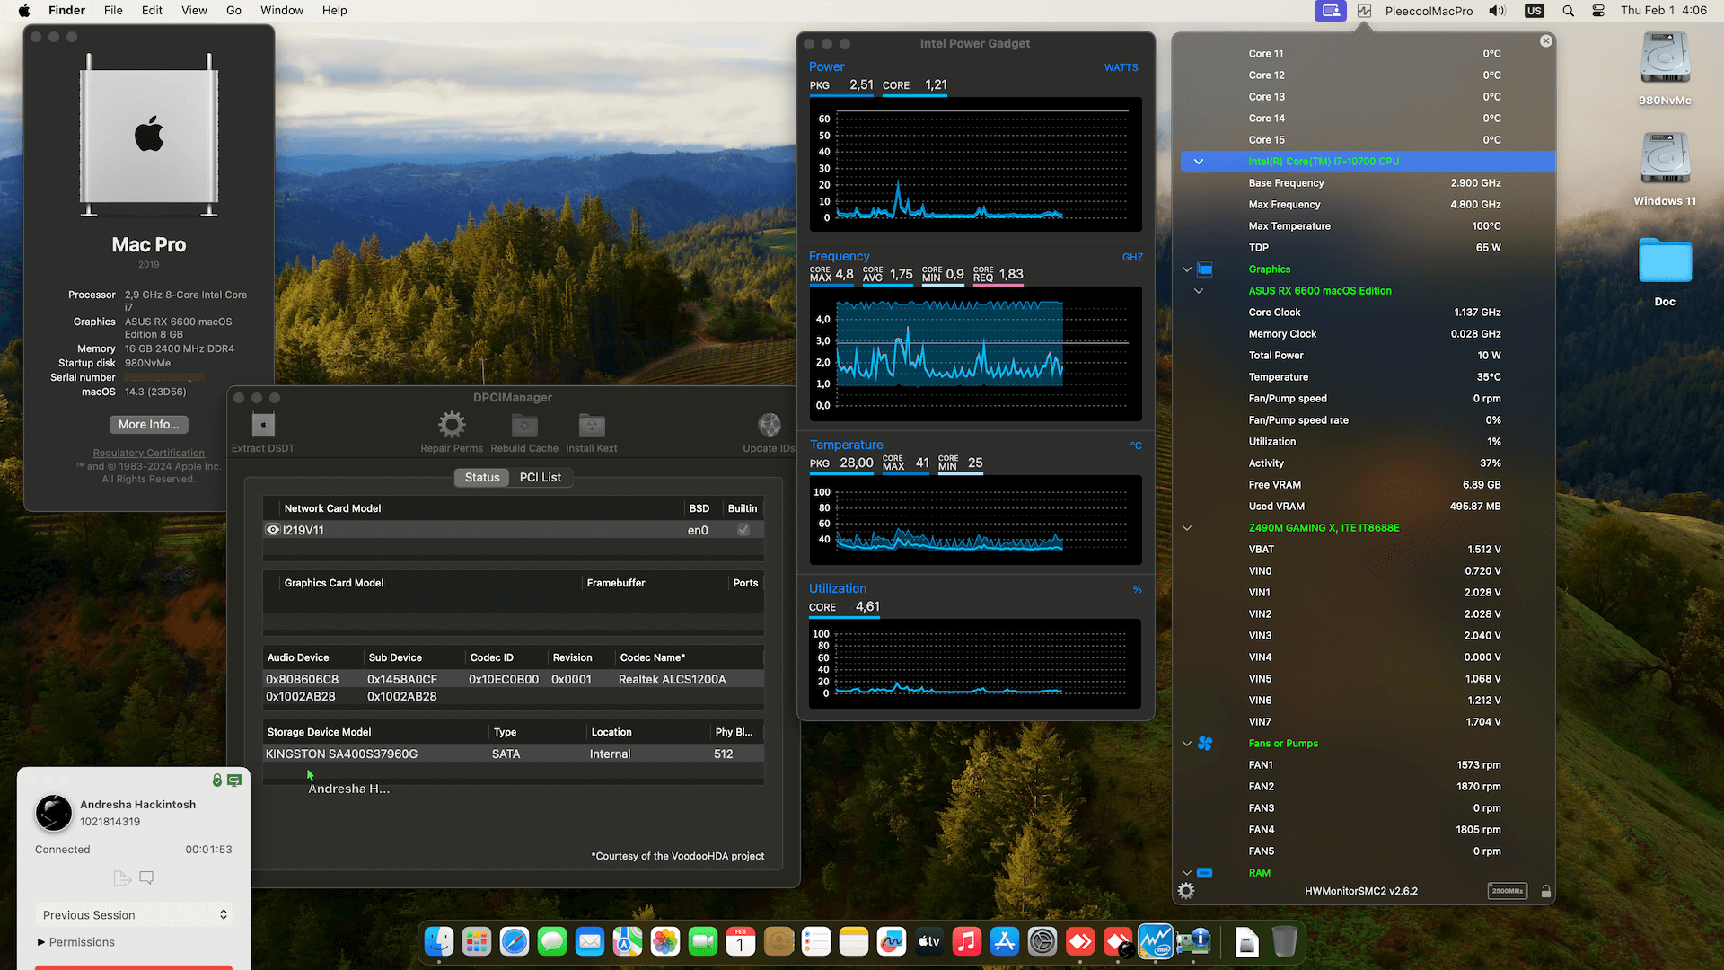Select the FAN1 1573 rpm row
The width and height of the screenshot is (1724, 970).
pos(1368,765)
